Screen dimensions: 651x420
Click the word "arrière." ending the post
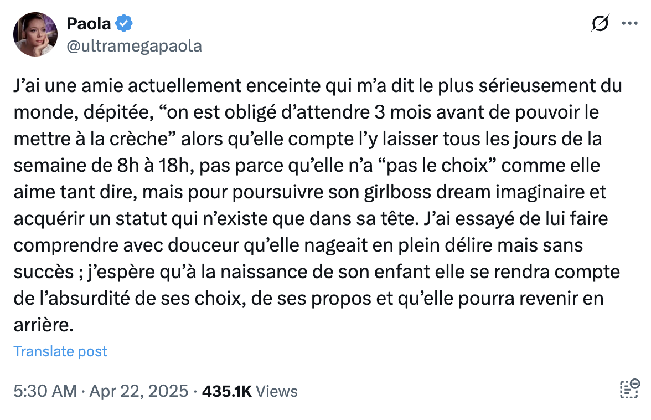[x=44, y=325]
